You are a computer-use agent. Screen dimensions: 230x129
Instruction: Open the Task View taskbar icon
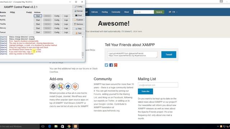click(43, 126)
